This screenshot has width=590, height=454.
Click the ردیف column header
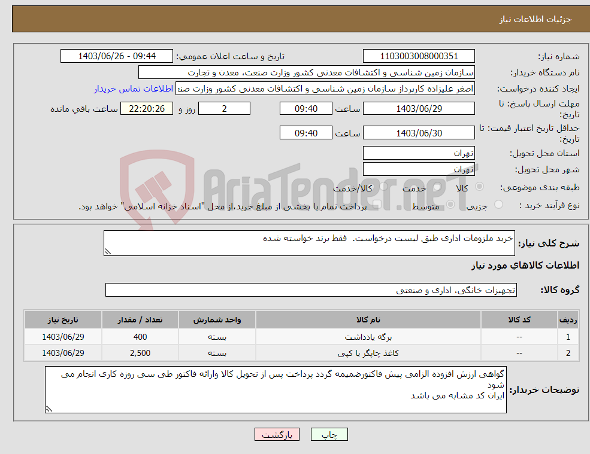point(568,319)
